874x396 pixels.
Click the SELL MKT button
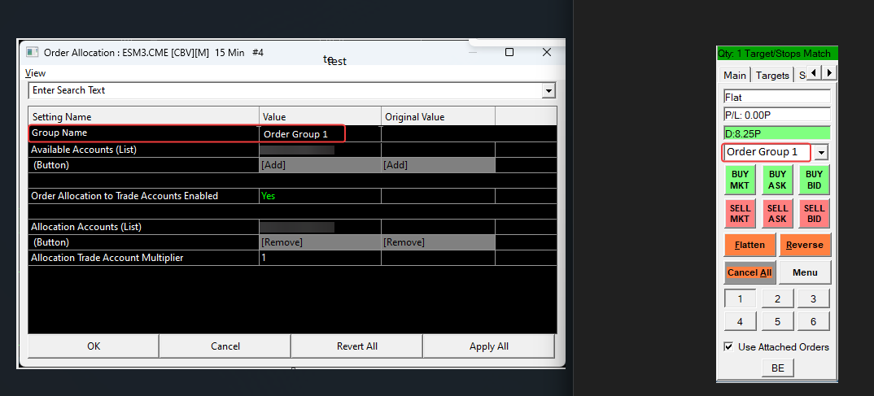point(740,213)
